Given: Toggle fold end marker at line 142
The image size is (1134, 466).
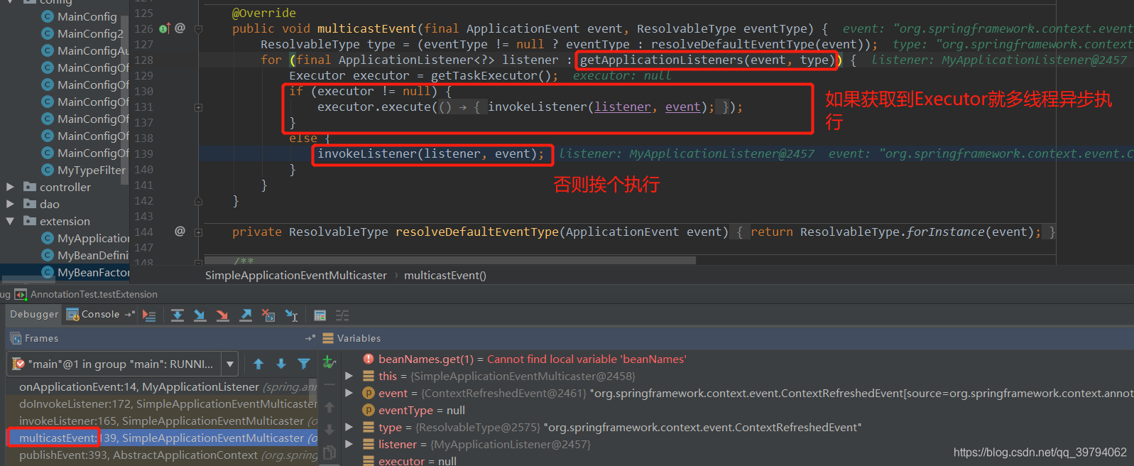Looking at the screenshot, I should tap(199, 201).
